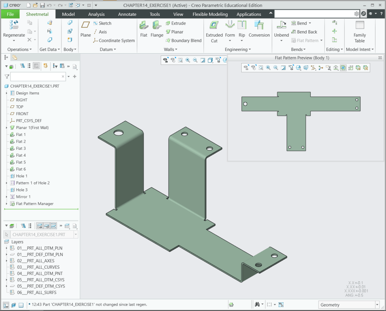Select the Extruded Cut tool
Image resolution: width=386 pixels, height=311 pixels.
[x=214, y=32]
